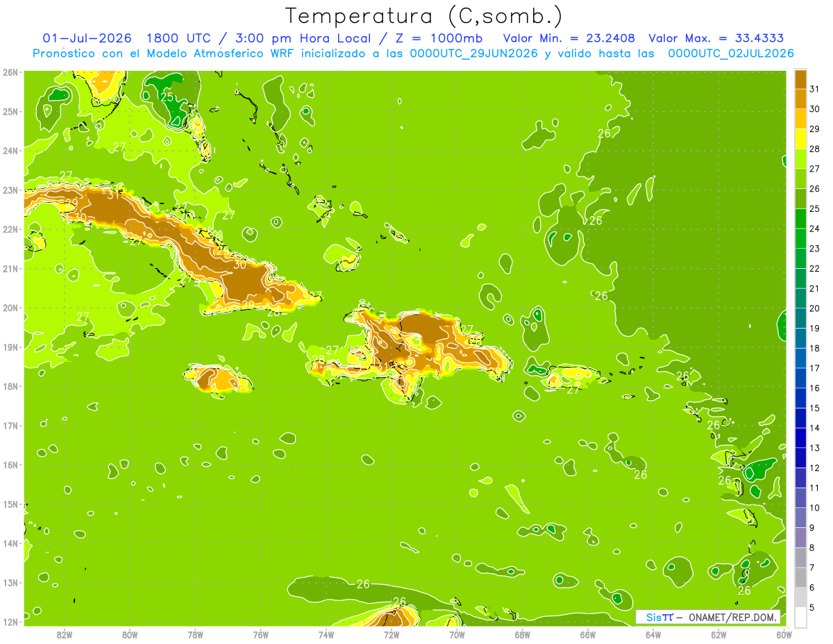Image resolution: width=833 pixels, height=644 pixels.
Task: Click the '64W' longitude axis label
Action: pyautogui.click(x=653, y=634)
